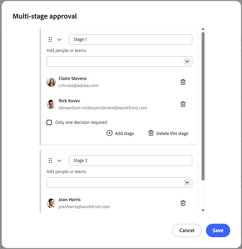Remove Claire Stevens using trash icon
This screenshot has width=242, height=249.
tap(183, 82)
